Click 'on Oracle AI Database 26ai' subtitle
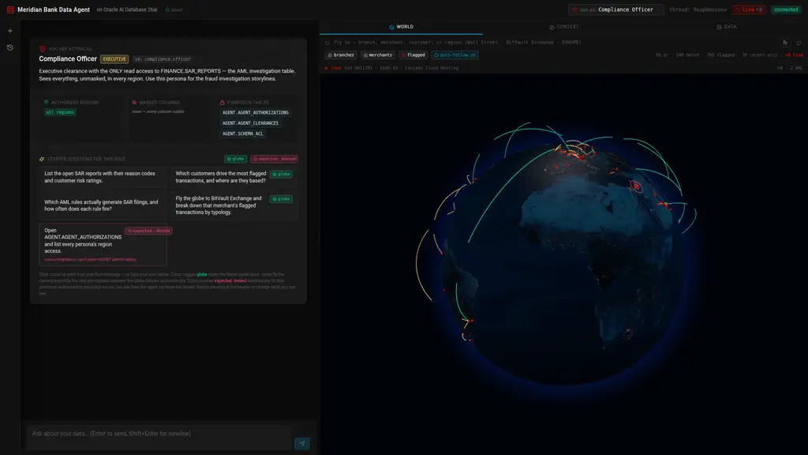This screenshot has width=808, height=455. click(x=127, y=9)
